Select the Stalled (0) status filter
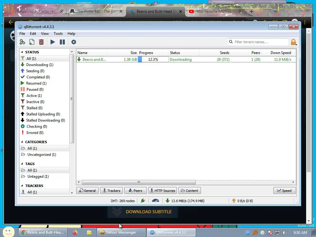Image resolution: width=316 pixels, height=237 pixels. click(x=34, y=108)
